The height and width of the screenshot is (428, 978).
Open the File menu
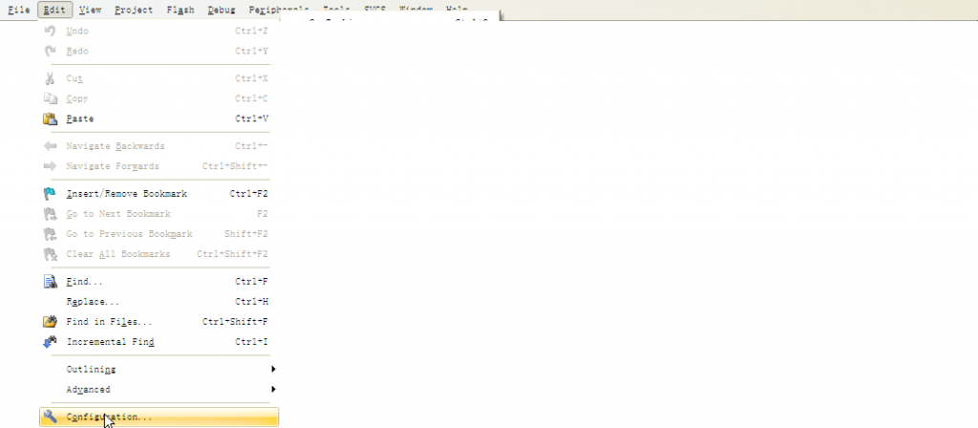coord(19,10)
